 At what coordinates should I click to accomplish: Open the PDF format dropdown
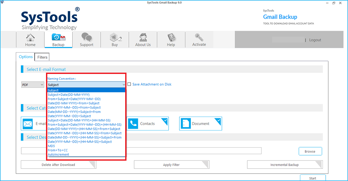coord(33,85)
